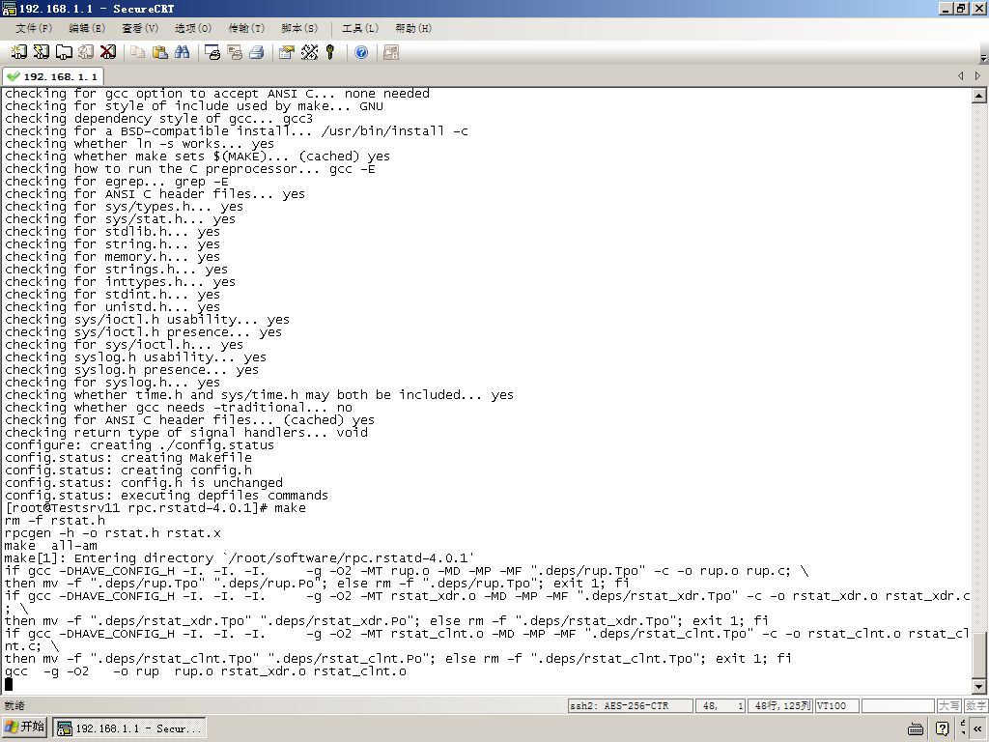
Task: Click 'checking for stdint.h... yes' line
Action: click(x=113, y=294)
